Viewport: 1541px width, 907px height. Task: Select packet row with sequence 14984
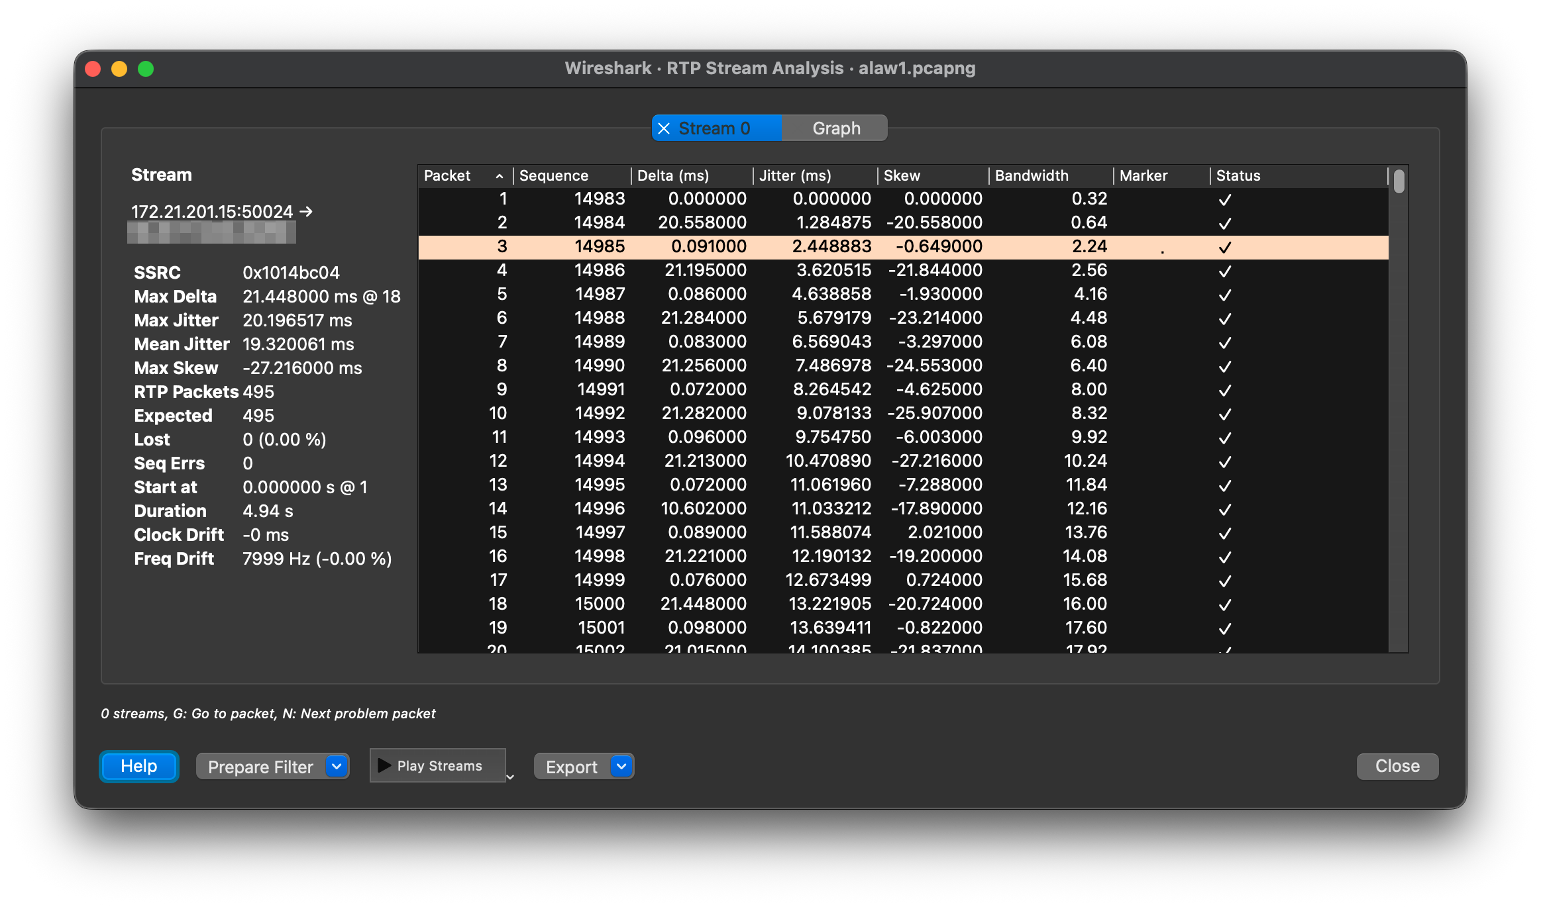point(903,222)
